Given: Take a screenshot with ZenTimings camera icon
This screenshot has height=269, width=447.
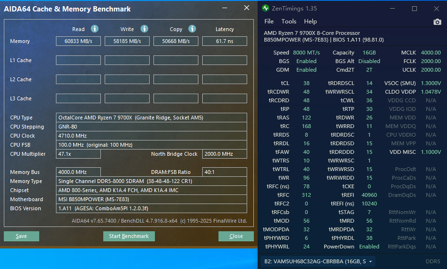Looking at the screenshot, I should [x=437, y=22].
